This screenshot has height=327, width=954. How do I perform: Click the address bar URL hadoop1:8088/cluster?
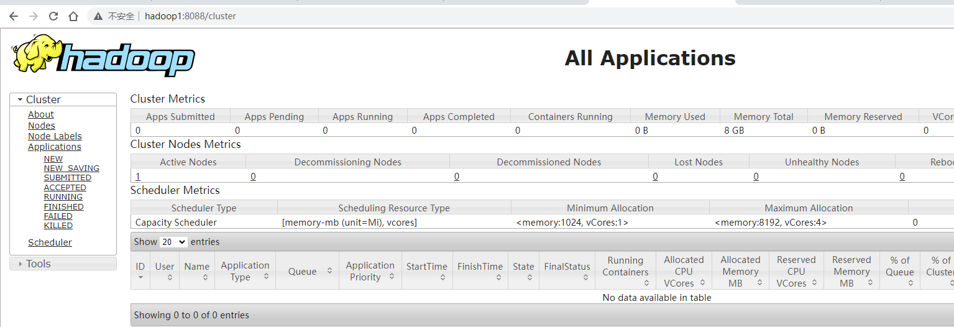(x=190, y=16)
